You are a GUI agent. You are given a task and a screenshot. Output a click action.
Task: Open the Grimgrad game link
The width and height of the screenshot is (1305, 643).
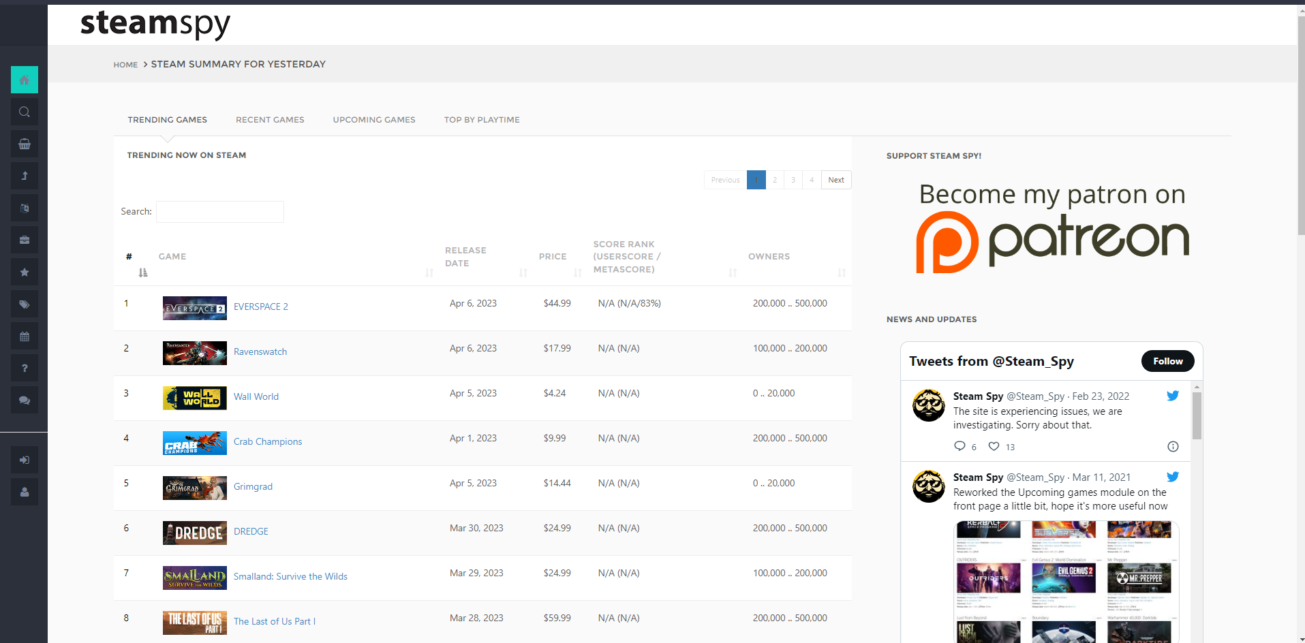(x=253, y=486)
